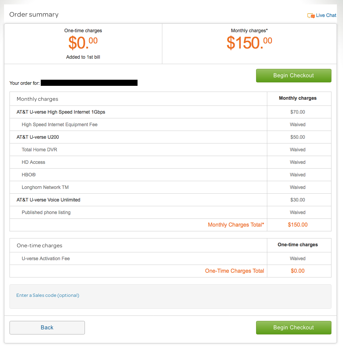Go Back to the previous page
343x346 pixels.
47,327
